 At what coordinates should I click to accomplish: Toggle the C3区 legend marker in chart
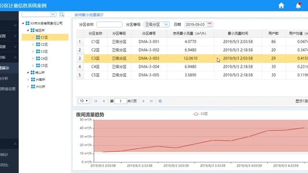(196, 114)
